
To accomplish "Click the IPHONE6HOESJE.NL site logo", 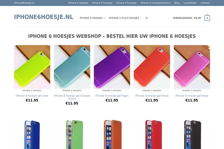I will 44,17.
